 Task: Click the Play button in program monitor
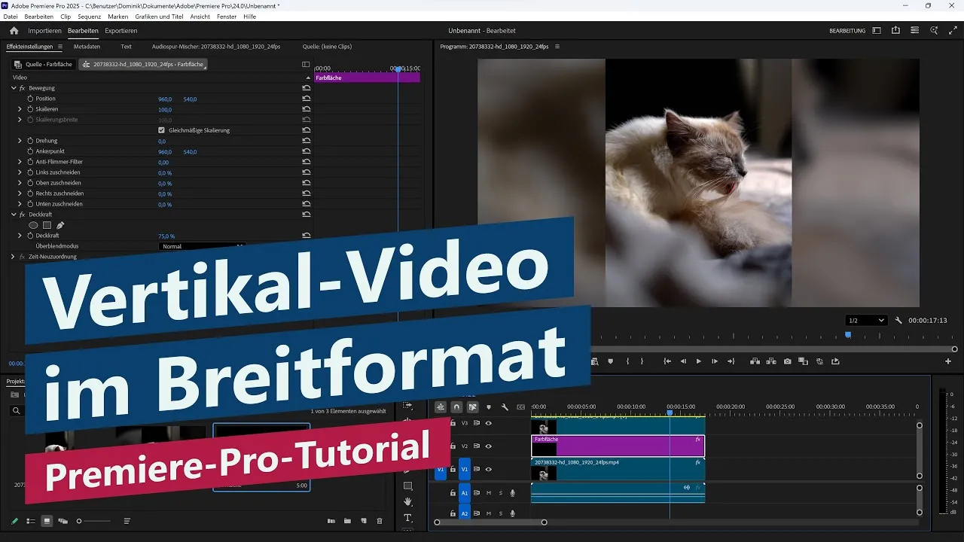pyautogui.click(x=699, y=361)
